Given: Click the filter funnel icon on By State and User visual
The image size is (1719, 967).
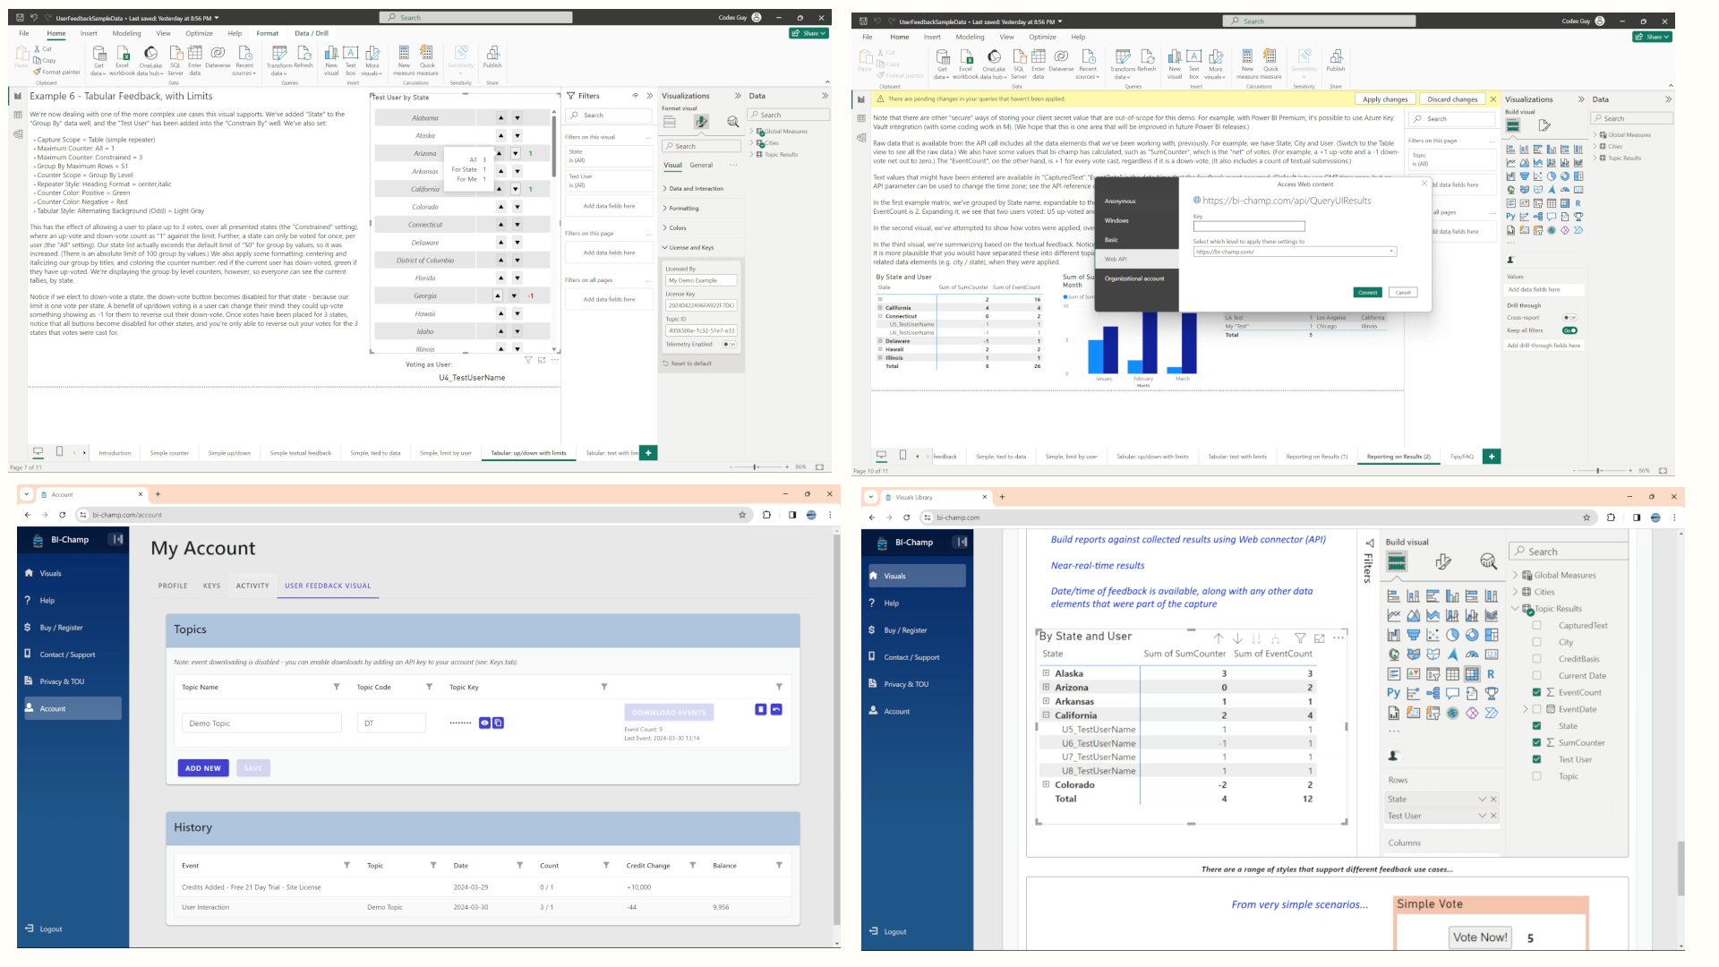Looking at the screenshot, I should tap(1300, 638).
